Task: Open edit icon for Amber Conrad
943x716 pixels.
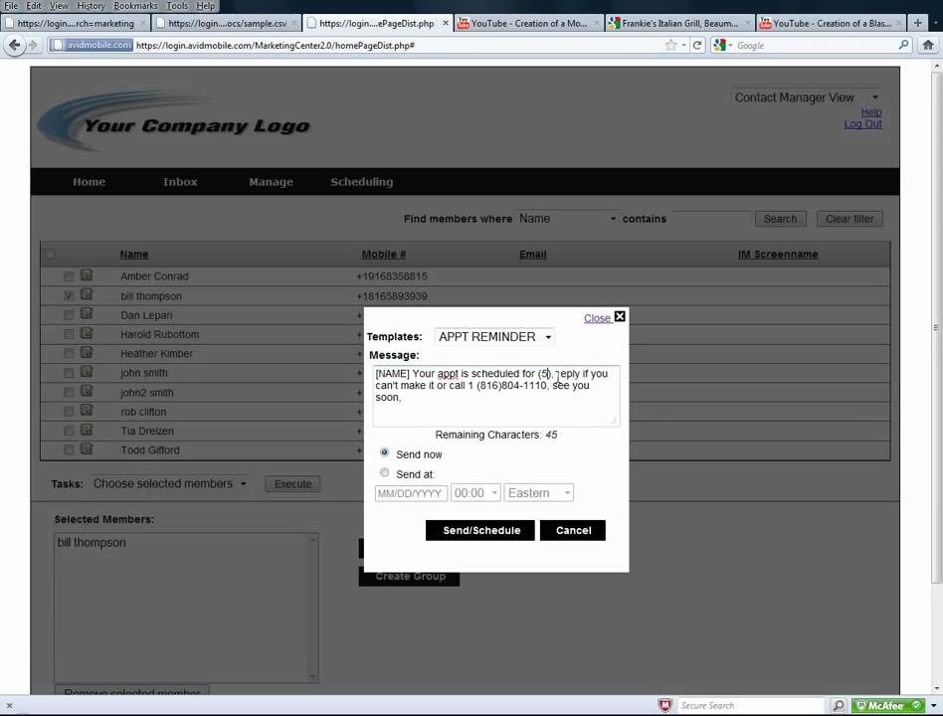Action: [87, 274]
